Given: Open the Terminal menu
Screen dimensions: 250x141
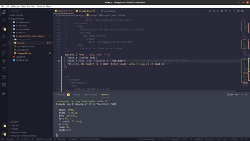Looking at the screenshot, I should (x=41, y=6).
